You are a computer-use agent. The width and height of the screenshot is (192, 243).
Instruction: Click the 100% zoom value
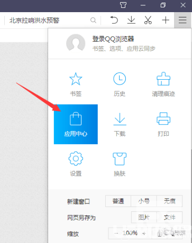click(130, 233)
